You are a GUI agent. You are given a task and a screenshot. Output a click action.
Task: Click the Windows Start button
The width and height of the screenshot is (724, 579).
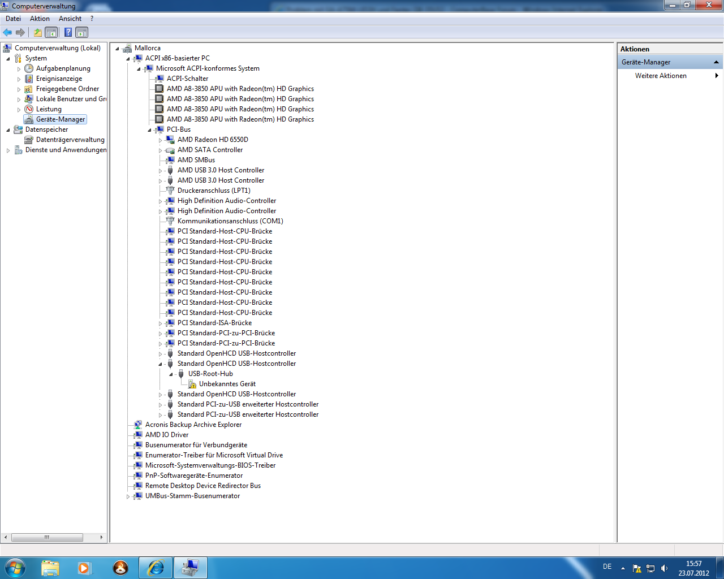(15, 568)
